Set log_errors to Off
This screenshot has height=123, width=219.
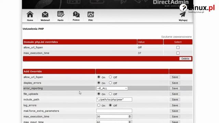pos(110,105)
